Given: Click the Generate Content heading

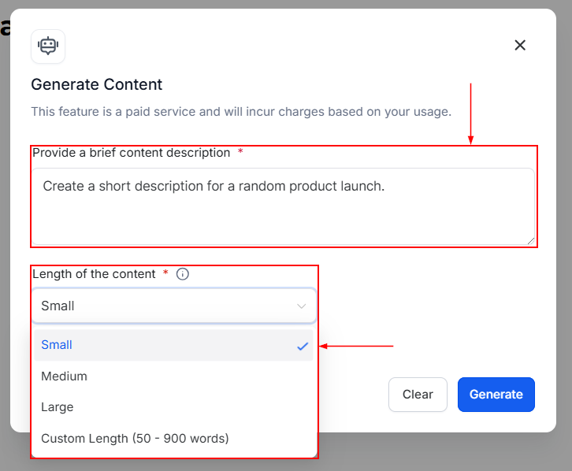Looking at the screenshot, I should pyautogui.click(x=96, y=84).
